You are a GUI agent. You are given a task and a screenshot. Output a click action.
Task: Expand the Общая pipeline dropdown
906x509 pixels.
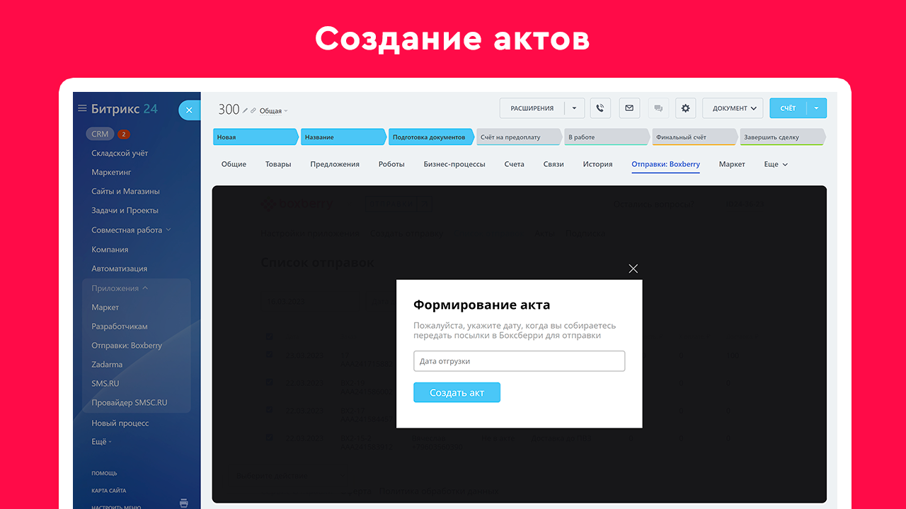point(274,111)
